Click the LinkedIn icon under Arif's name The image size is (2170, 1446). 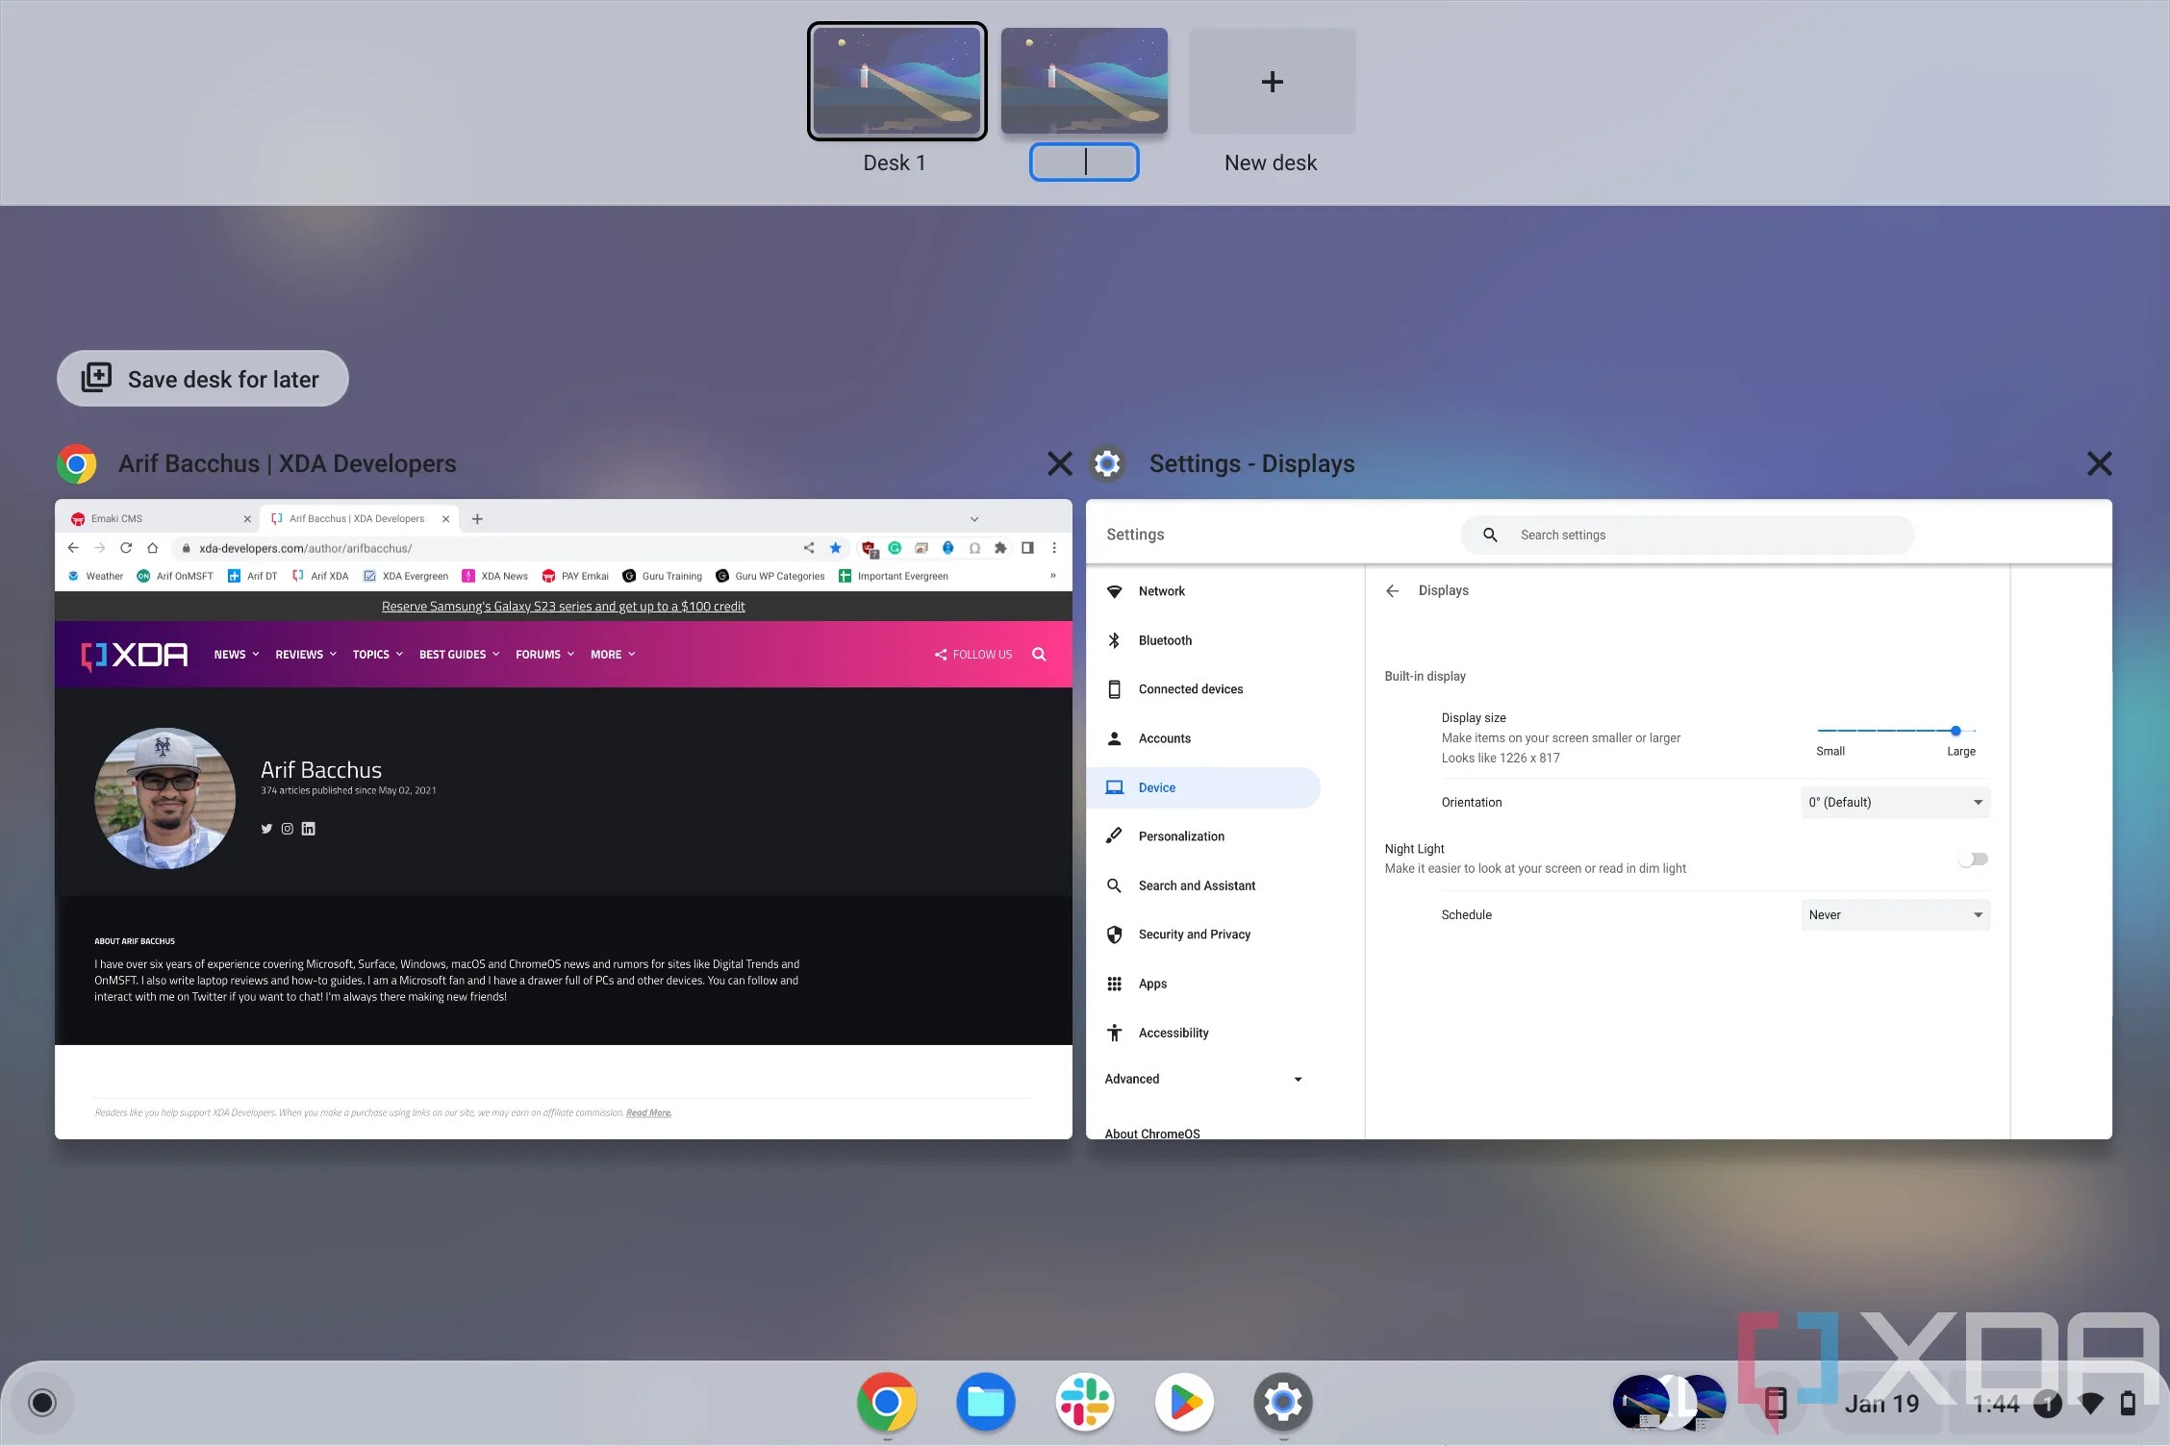[308, 828]
